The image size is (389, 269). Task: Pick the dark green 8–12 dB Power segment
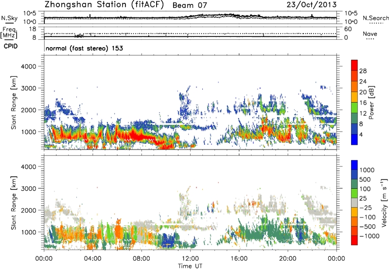pyautogui.click(x=354, y=118)
